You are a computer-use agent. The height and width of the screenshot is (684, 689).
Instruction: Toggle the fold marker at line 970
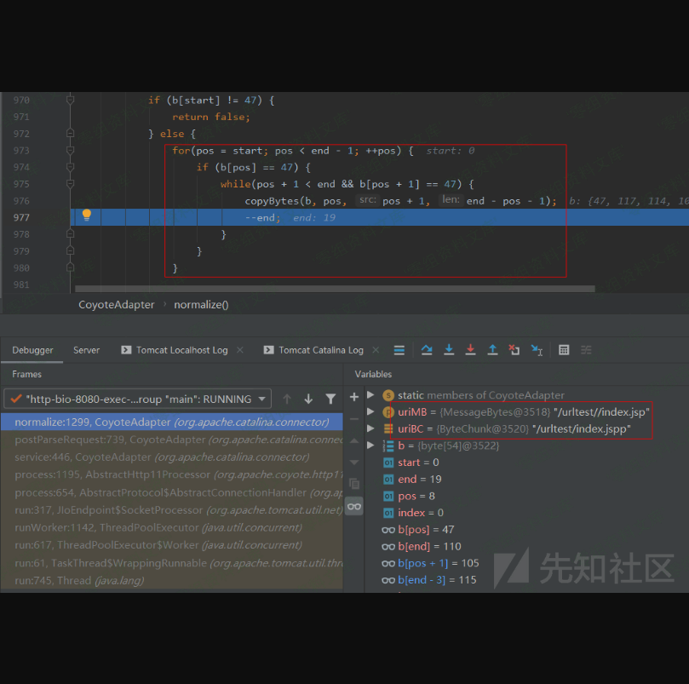(x=71, y=101)
